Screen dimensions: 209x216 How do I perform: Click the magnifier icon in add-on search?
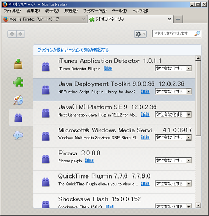pos(197,34)
